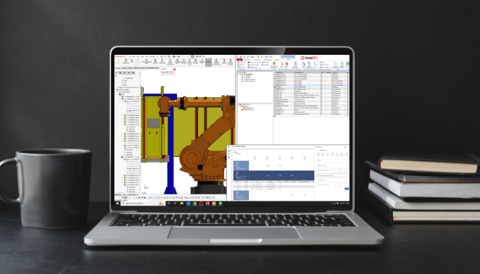The image size is (480, 274).
Task: Open the Outlook taskbar icon
Action: (x=189, y=203)
